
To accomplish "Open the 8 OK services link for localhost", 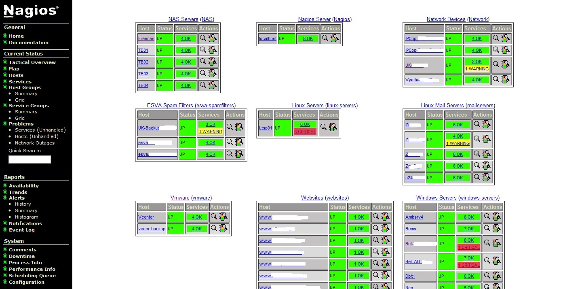I will (308, 38).
